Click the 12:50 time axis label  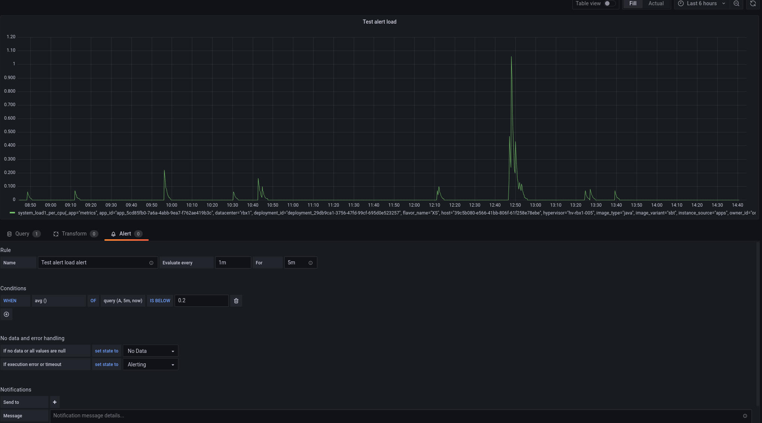[515, 205]
